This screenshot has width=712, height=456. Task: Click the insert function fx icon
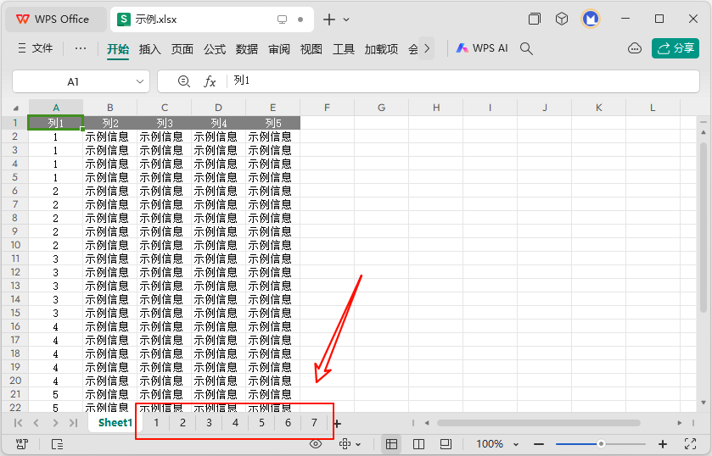[210, 81]
